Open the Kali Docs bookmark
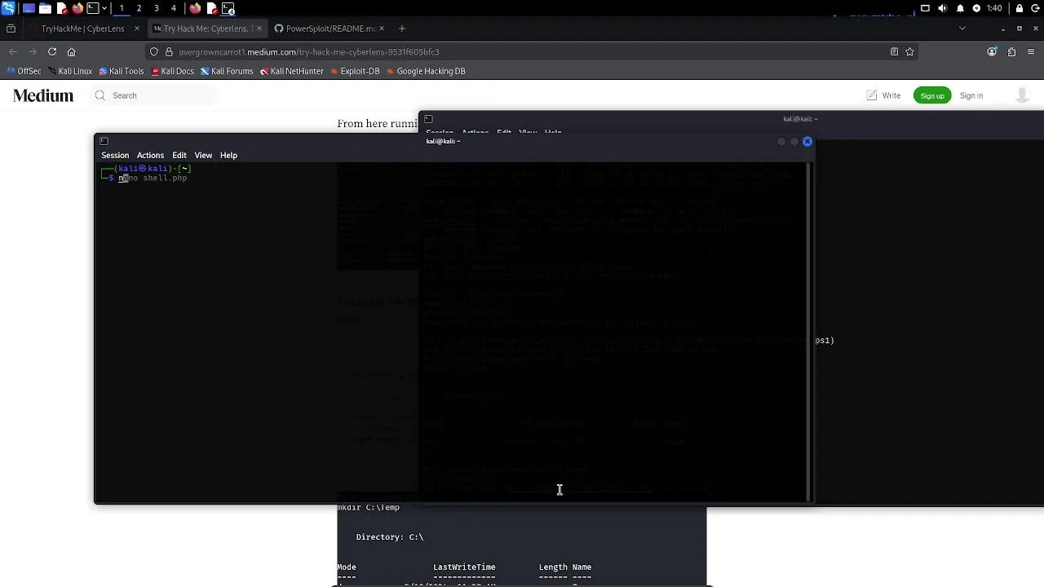The image size is (1044, 587). (172, 71)
